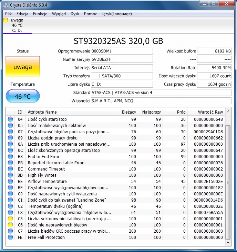The width and height of the screenshot is (237, 252).
Task: Open the Edycja menu
Action: (x=22, y=14)
